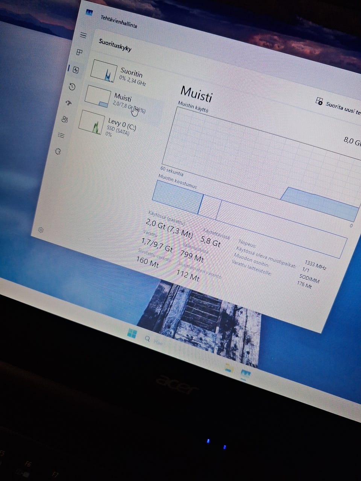This screenshot has height=481, width=361.
Task: Click the Muisti mini graph thumbnail
Action: tap(98, 96)
